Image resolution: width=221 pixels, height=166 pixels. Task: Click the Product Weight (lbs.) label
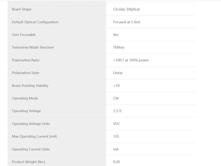[x=28, y=162]
